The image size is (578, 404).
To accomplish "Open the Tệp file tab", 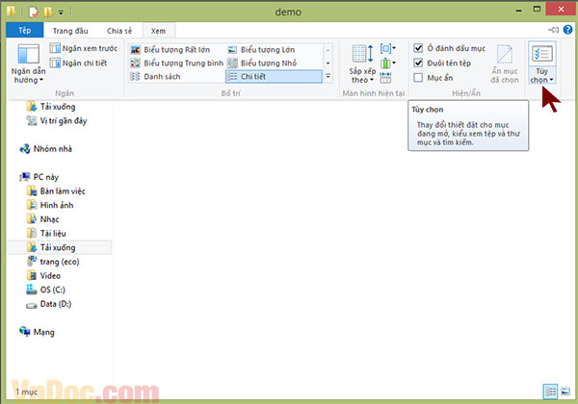I will click(25, 30).
